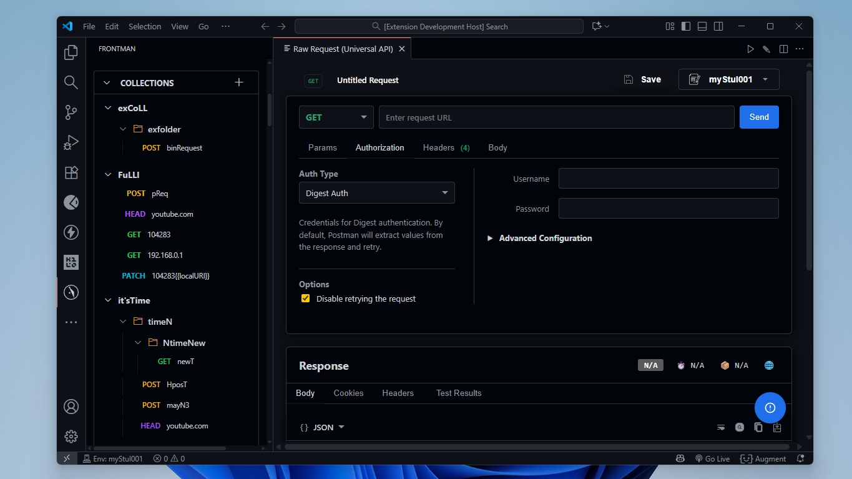The image size is (852, 479).
Task: Open the Extensions view
Action: (x=71, y=172)
